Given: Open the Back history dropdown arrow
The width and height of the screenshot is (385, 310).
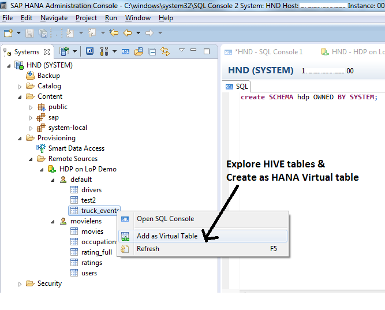Looking at the screenshot, I should [x=138, y=33].
